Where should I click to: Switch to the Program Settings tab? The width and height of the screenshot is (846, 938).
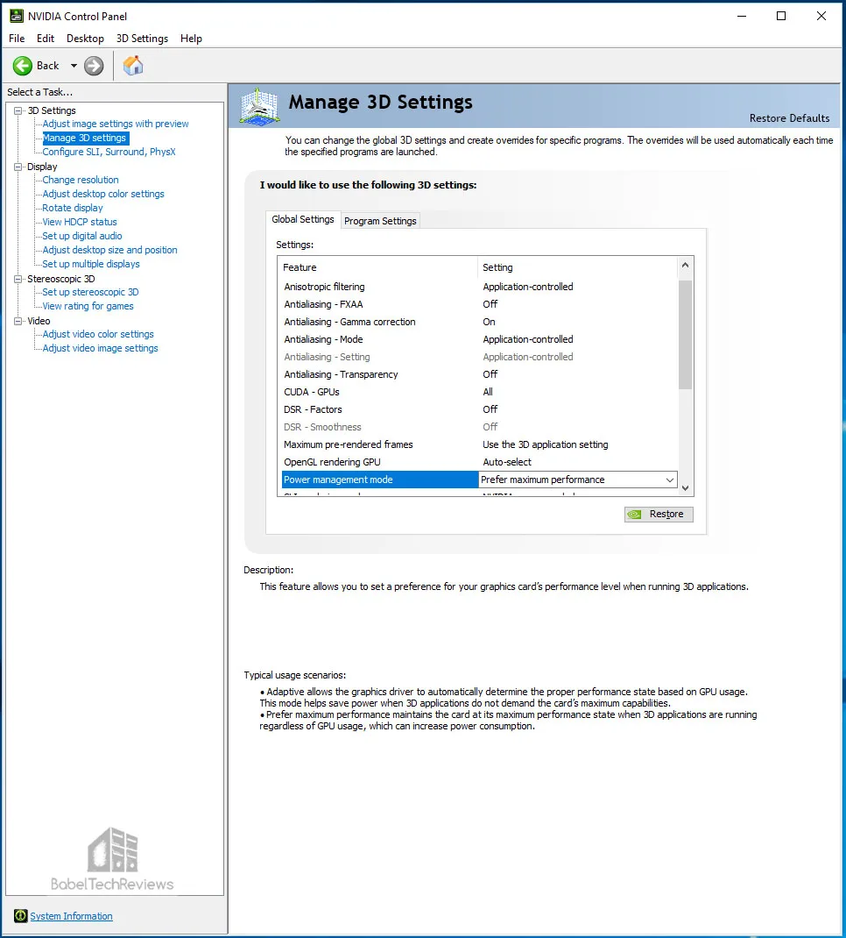click(x=380, y=221)
